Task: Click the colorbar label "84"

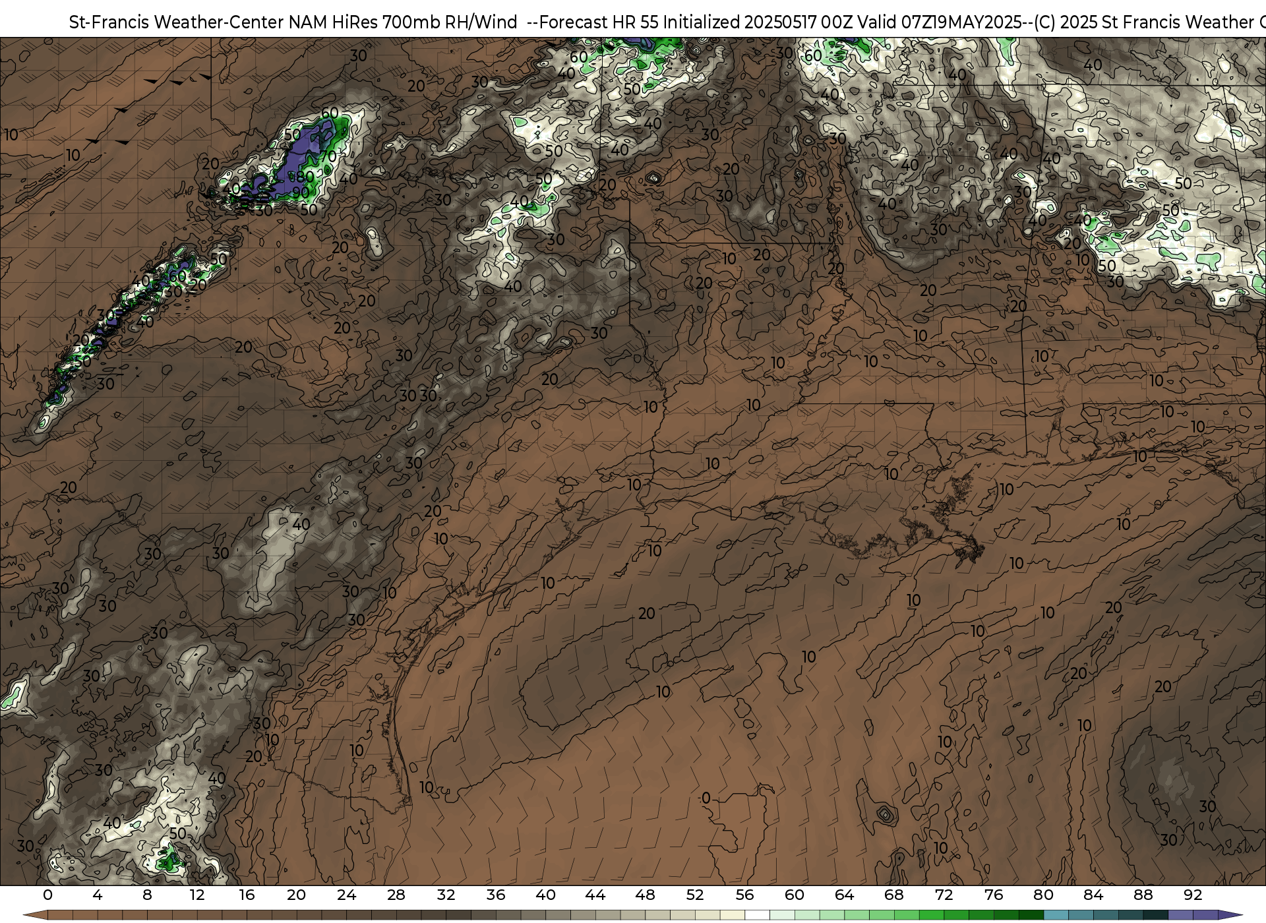Action: (1093, 895)
